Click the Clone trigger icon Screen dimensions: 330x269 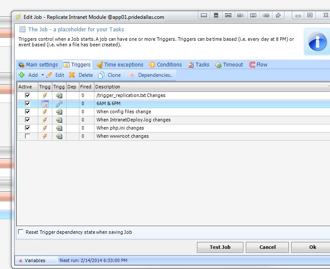[101, 75]
